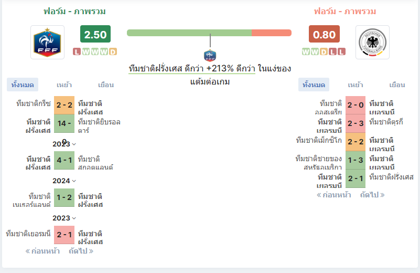Viewport: 420px width, 273px height.
Task: Click the green form comparison bar
Action: [x=189, y=33]
